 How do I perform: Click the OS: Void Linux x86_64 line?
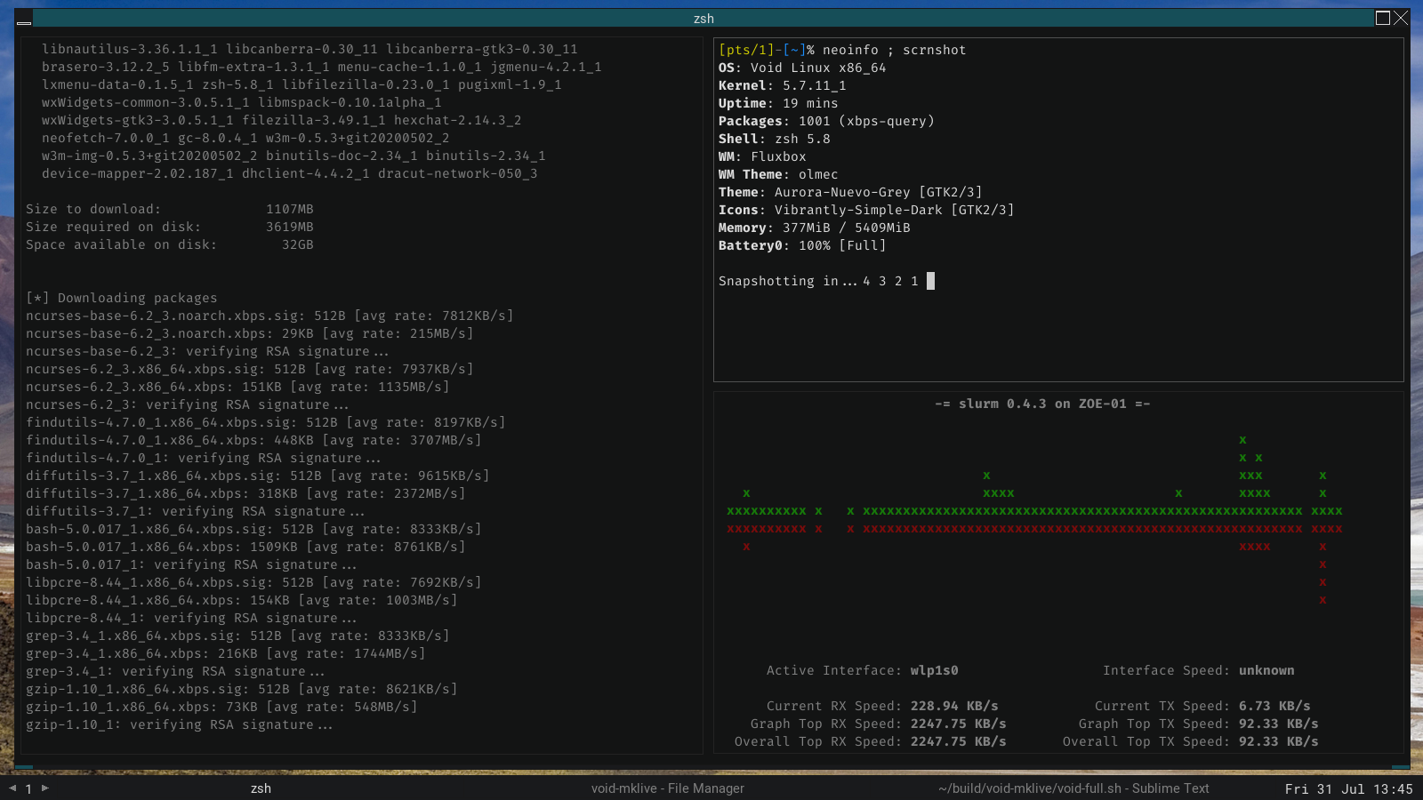coord(802,68)
